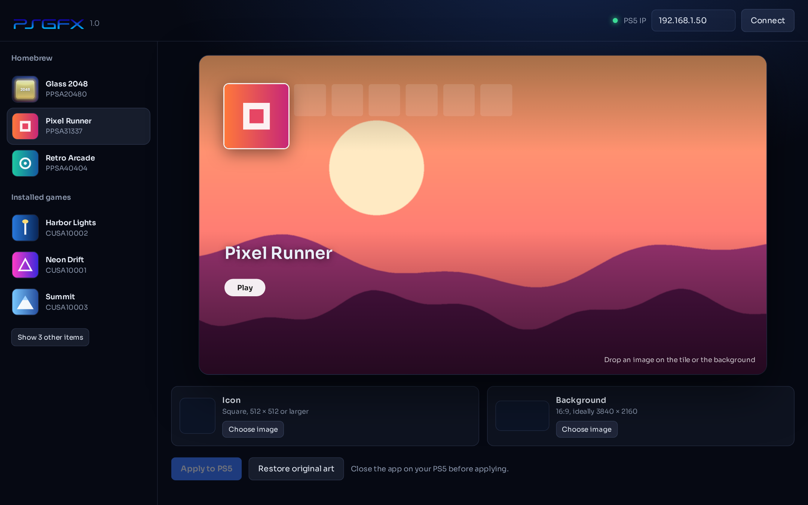
Task: Click the empty Icon preview thumbnail
Action: (198, 416)
